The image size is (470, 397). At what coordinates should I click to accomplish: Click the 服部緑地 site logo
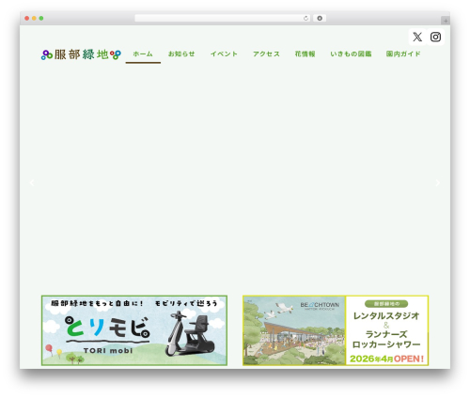pos(81,54)
